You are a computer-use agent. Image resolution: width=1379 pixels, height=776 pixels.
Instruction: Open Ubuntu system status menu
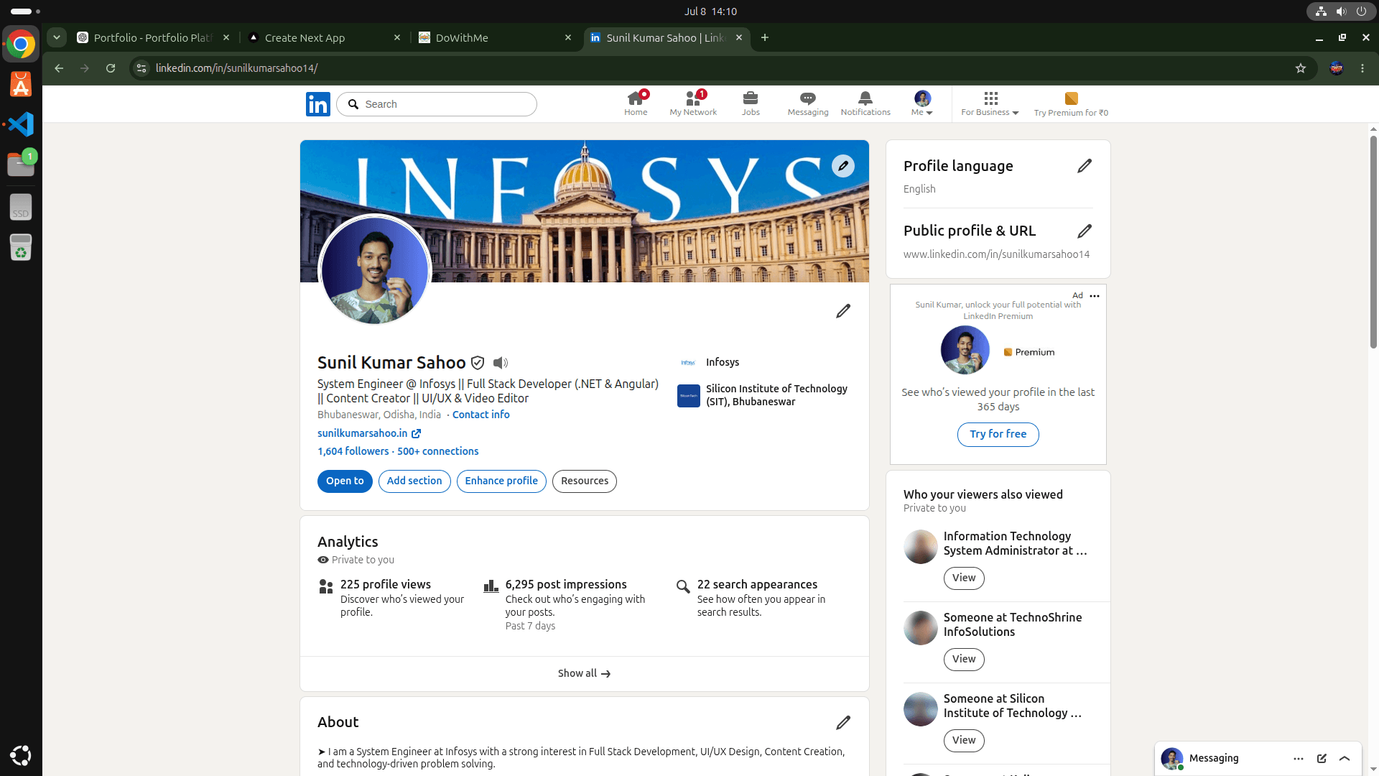(x=1341, y=11)
